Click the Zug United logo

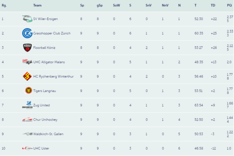click(27, 105)
